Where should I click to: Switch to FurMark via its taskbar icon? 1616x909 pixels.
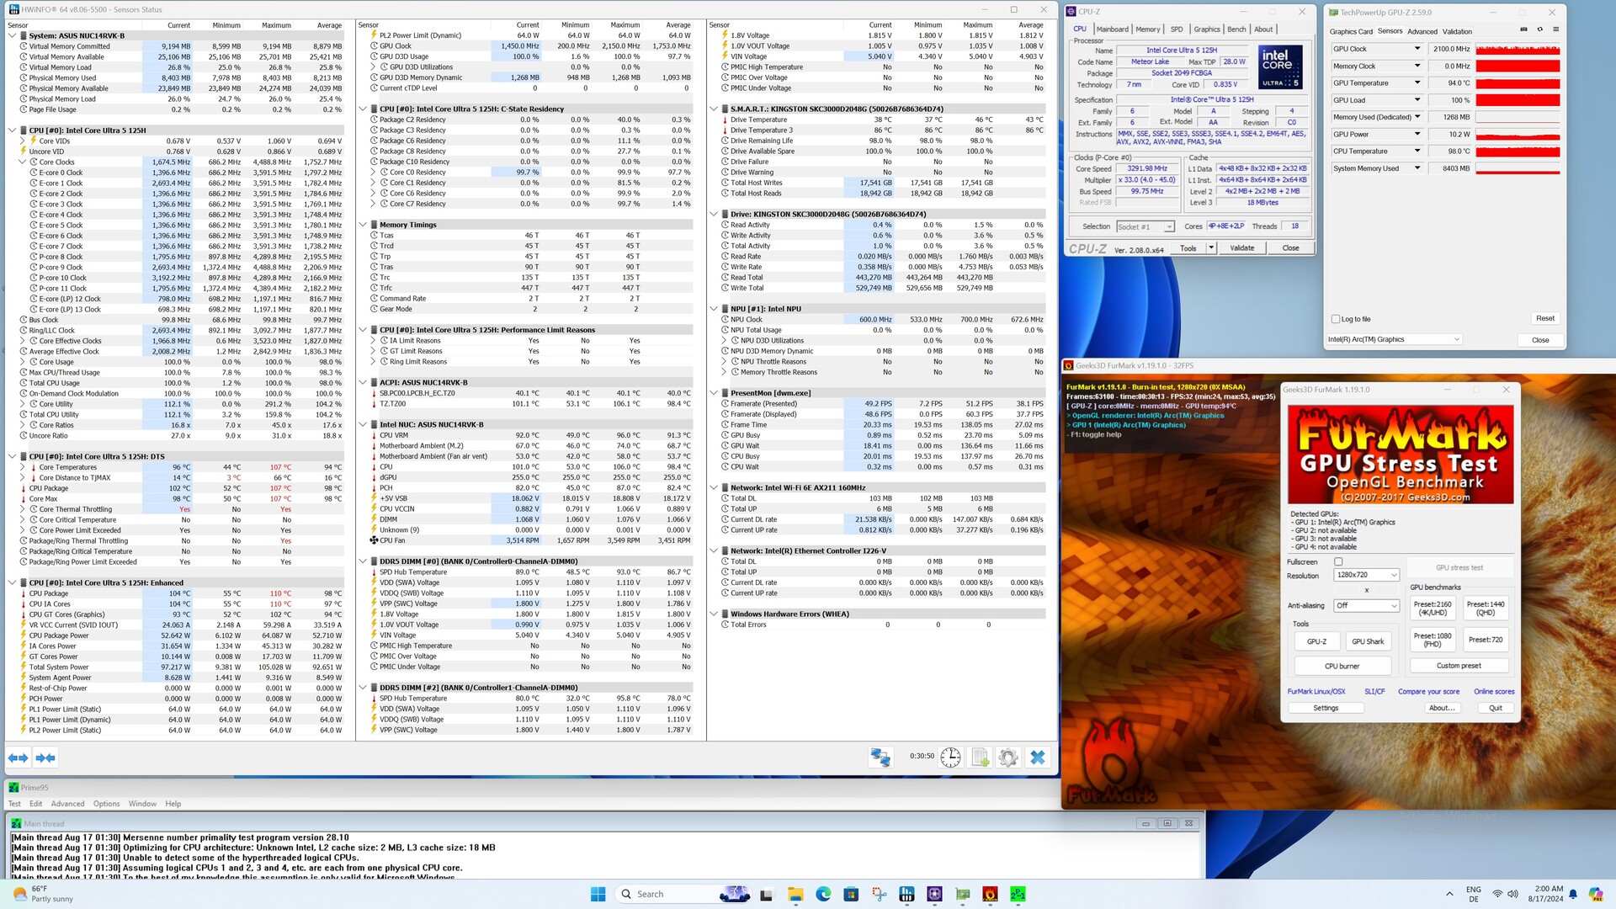[990, 894]
